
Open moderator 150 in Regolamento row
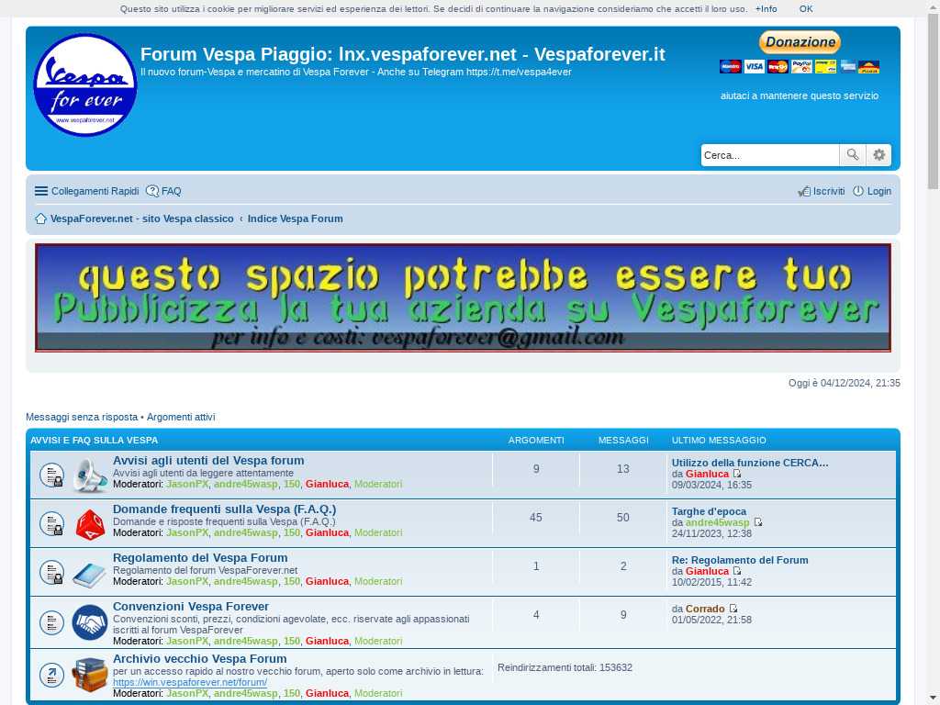coord(292,581)
